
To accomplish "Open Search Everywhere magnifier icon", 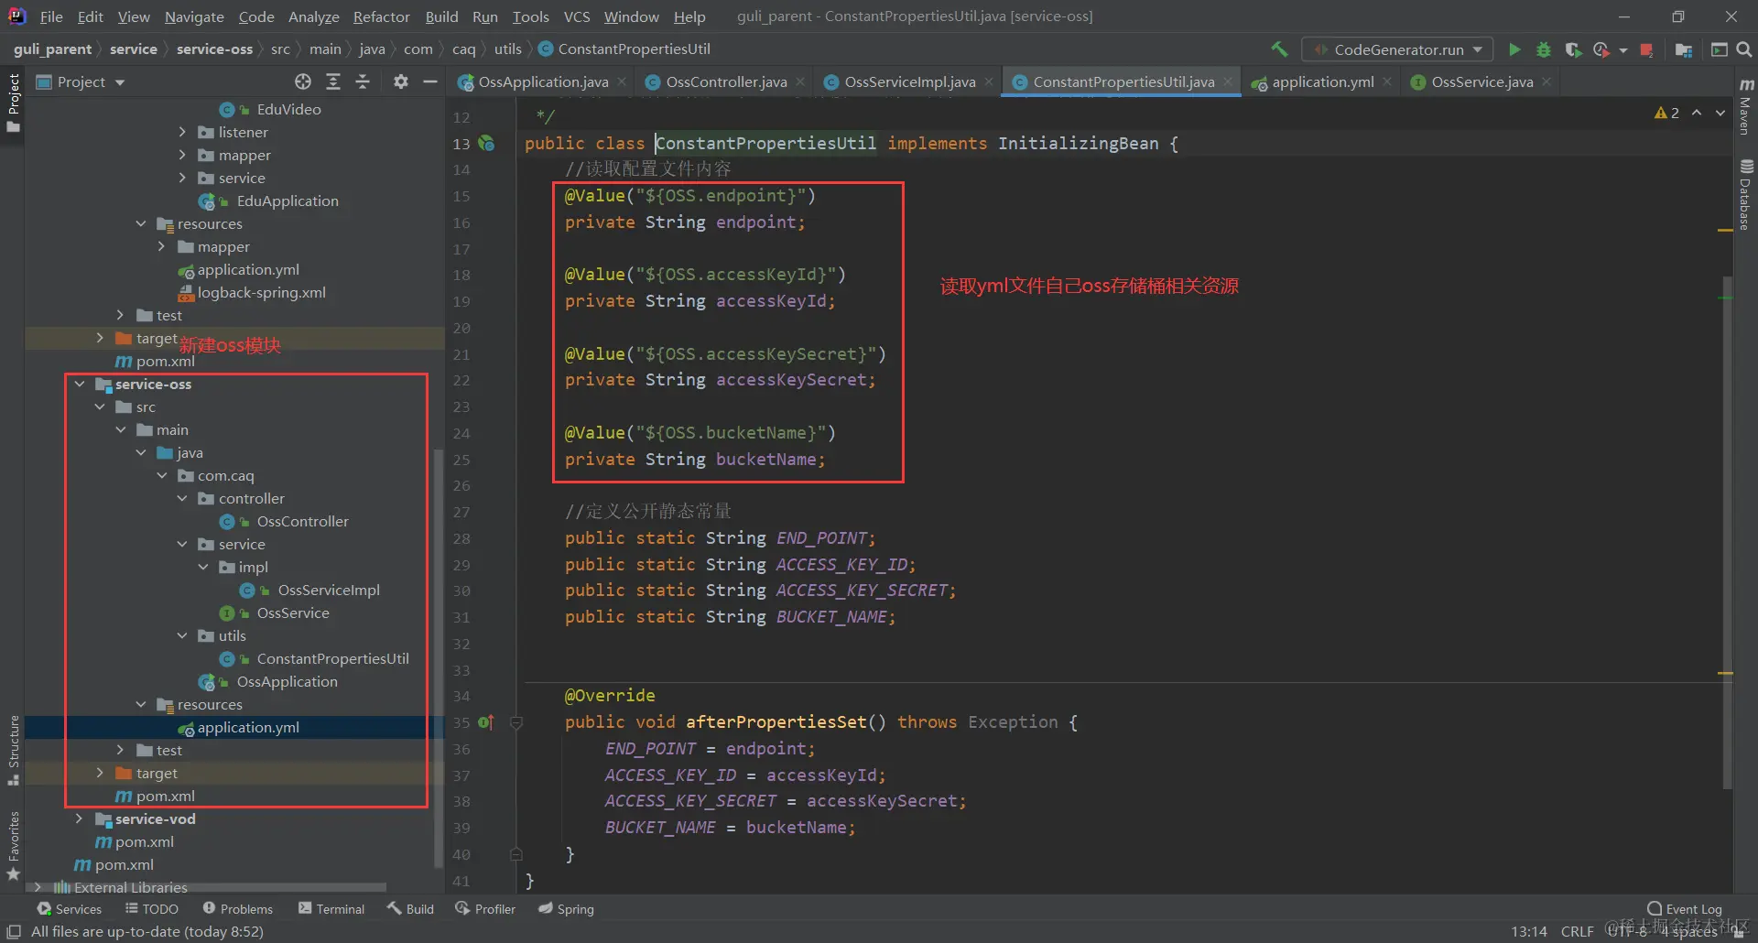I will [1744, 49].
